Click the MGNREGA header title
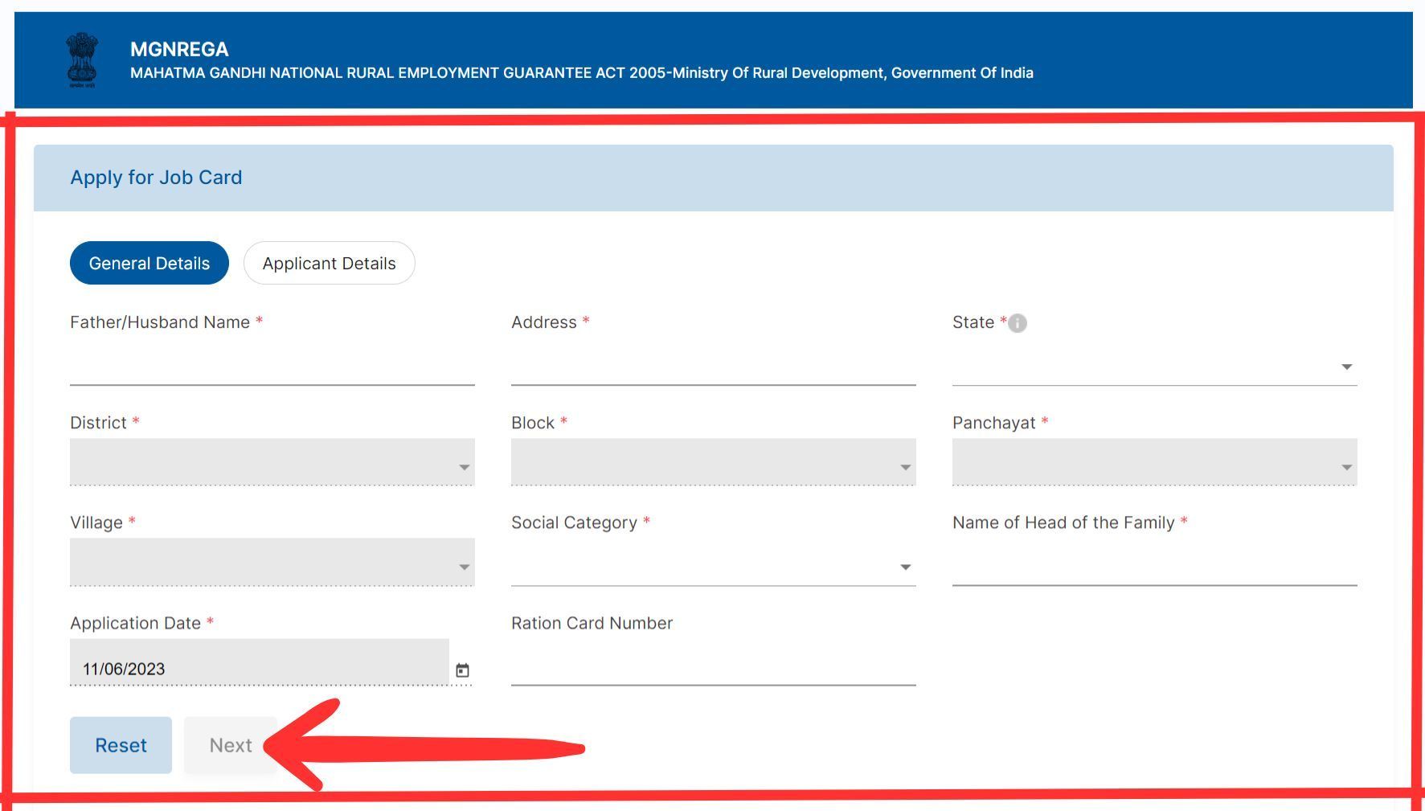1425x811 pixels. click(x=179, y=49)
